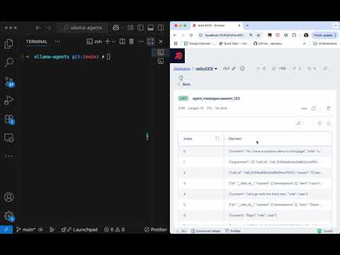Image resolution: width=340 pixels, height=255 pixels.
Task: Edit database via pencil icon
Action: click(x=234, y=69)
